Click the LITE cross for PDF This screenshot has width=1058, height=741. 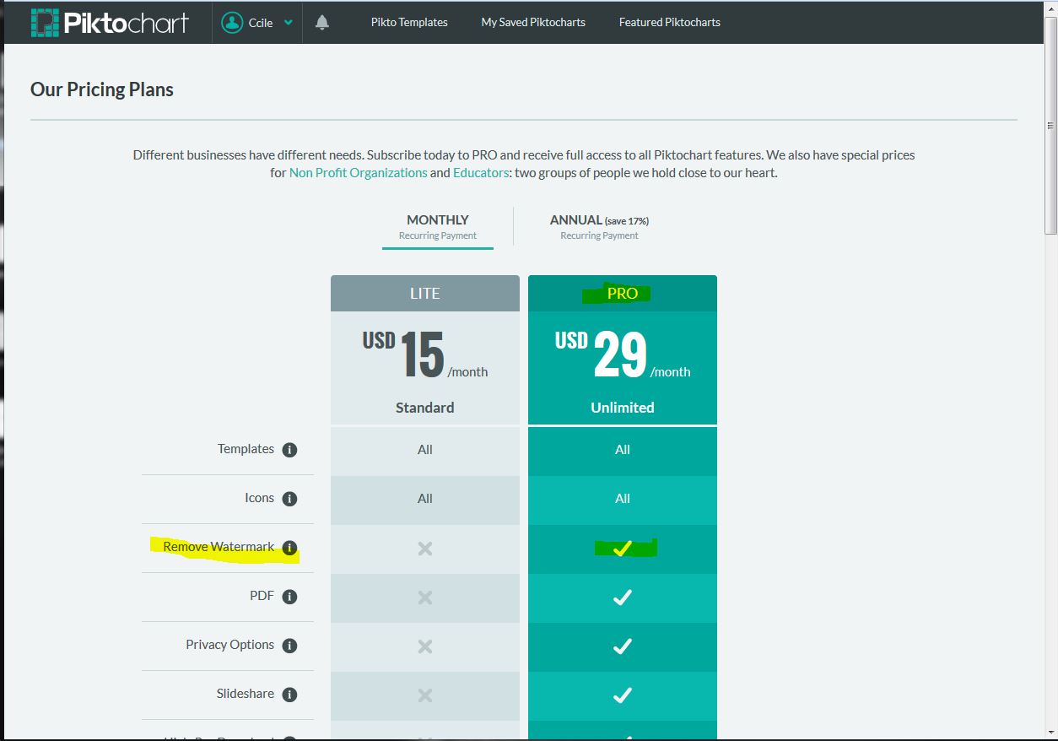pos(425,598)
